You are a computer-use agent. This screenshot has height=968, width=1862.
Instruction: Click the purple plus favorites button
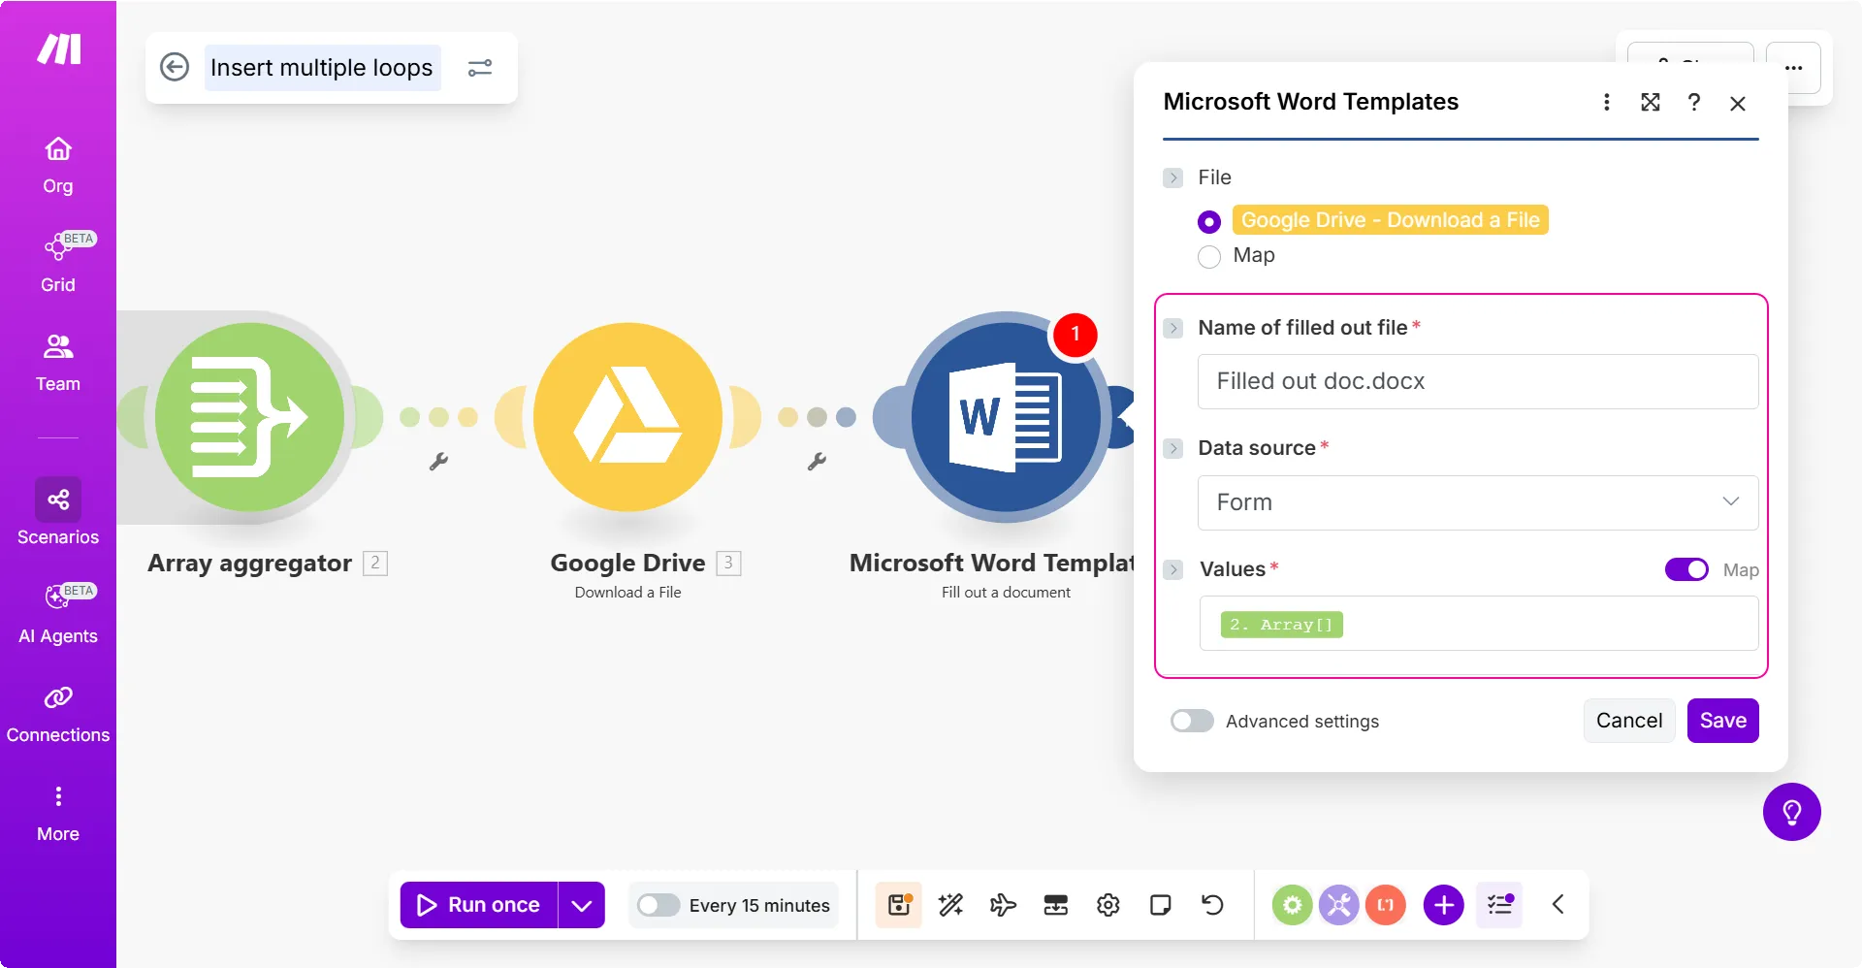(1444, 905)
